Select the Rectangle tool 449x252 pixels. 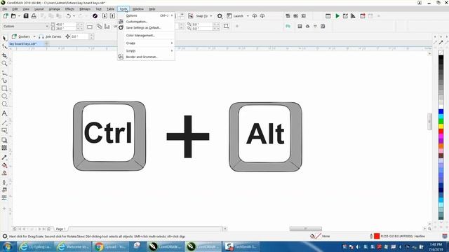(4, 88)
